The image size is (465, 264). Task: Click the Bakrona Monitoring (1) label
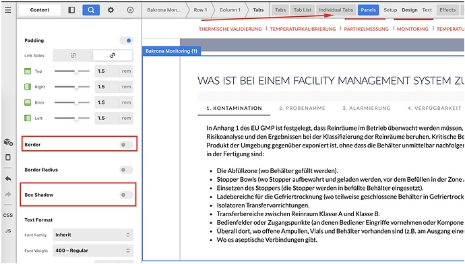pyautogui.click(x=171, y=51)
